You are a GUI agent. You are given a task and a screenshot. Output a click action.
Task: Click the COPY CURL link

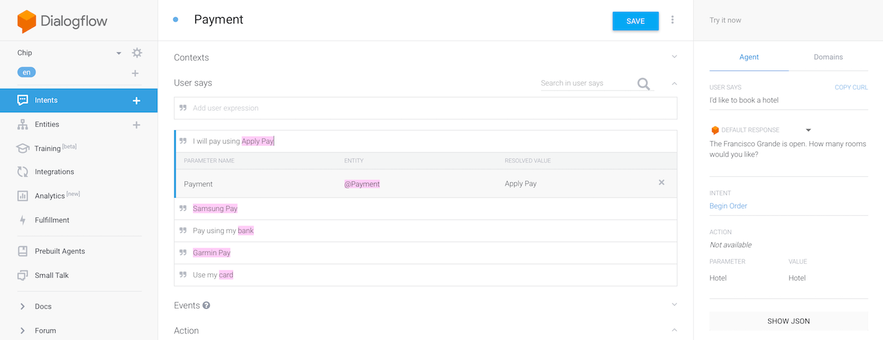[x=851, y=88]
